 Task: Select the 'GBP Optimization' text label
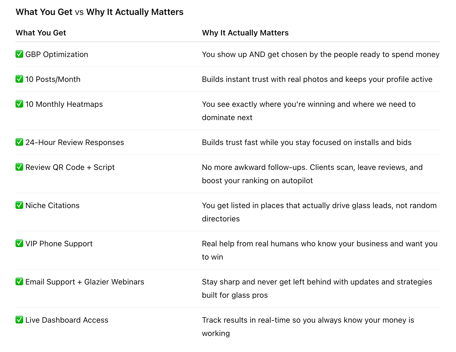tap(57, 54)
